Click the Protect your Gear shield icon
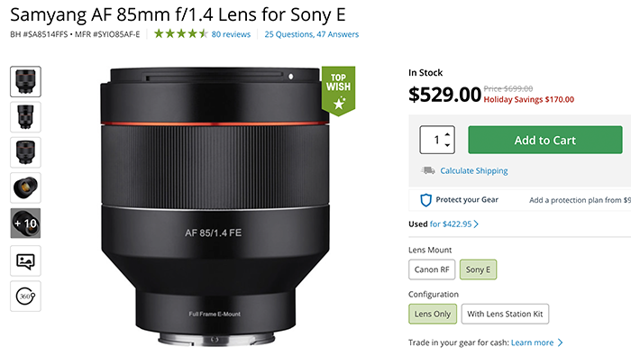This screenshot has width=631, height=356. pyautogui.click(x=425, y=200)
